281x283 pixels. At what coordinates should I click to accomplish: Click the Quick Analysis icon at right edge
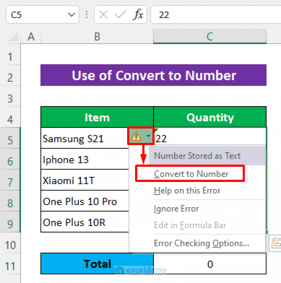coord(276,242)
